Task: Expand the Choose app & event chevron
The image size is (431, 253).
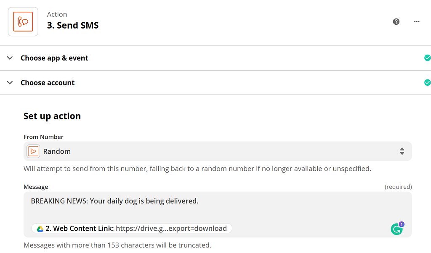Action: (x=10, y=58)
